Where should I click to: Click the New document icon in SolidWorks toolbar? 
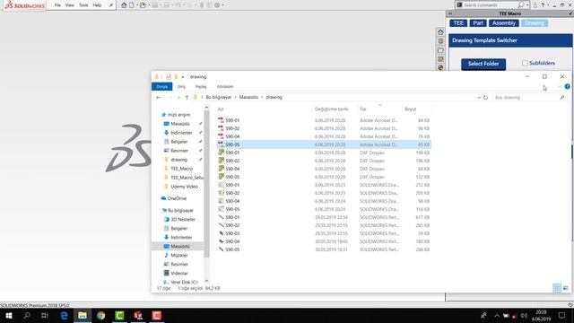pos(132,5)
